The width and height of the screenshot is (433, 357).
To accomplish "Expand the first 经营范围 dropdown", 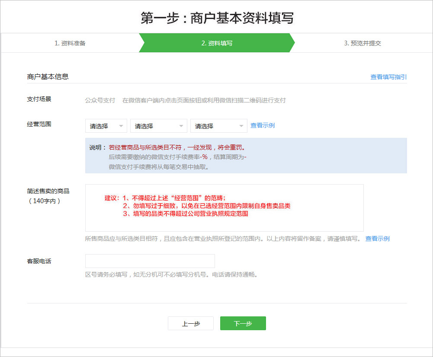I will click(106, 126).
